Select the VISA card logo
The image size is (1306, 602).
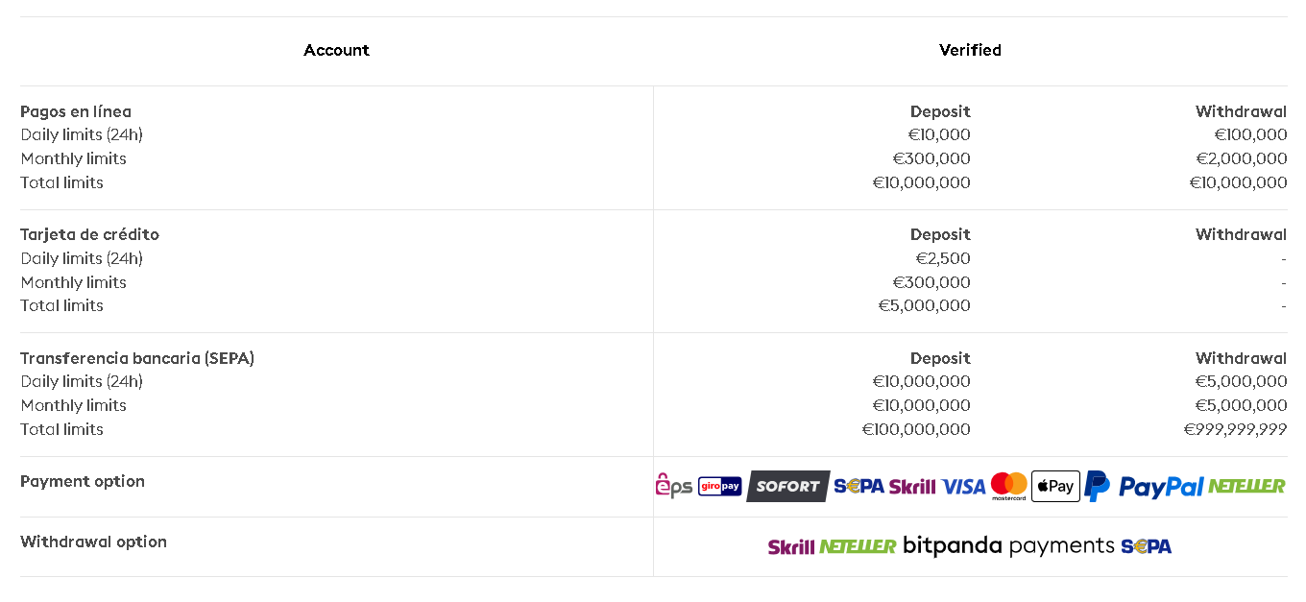click(963, 487)
